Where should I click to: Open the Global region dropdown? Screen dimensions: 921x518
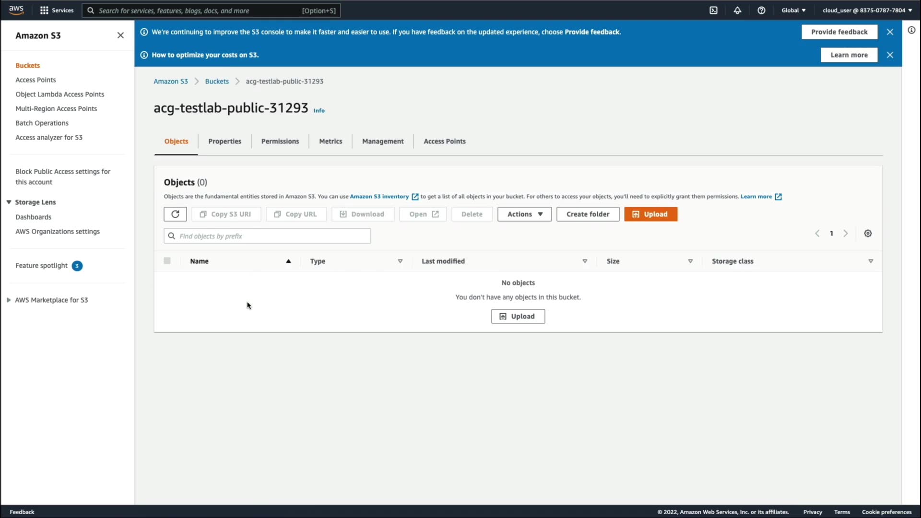793,10
